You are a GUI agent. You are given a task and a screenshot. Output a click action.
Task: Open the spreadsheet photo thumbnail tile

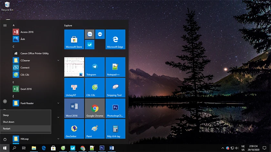pyautogui.click(x=74, y=67)
